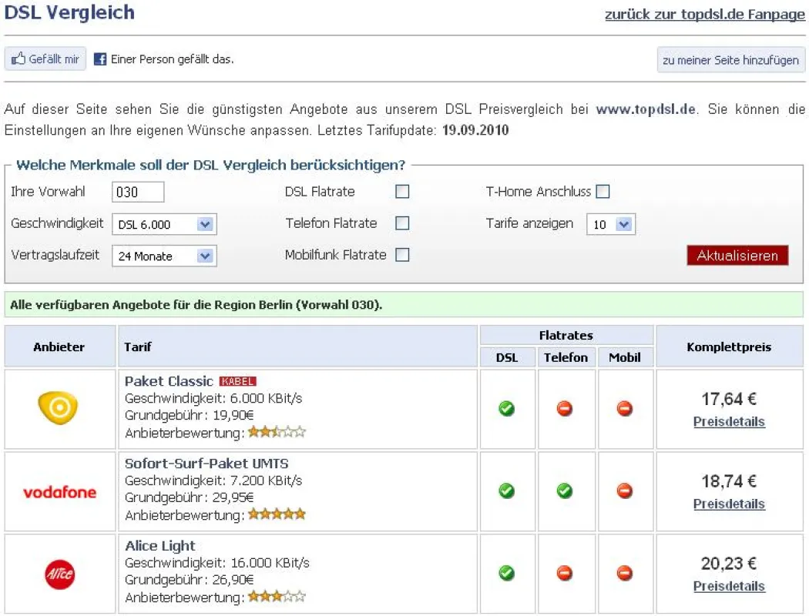Click the price 18,74 €
The width and height of the screenshot is (809, 616).
pyautogui.click(x=729, y=481)
